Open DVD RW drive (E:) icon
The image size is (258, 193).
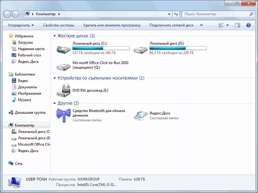click(63, 90)
